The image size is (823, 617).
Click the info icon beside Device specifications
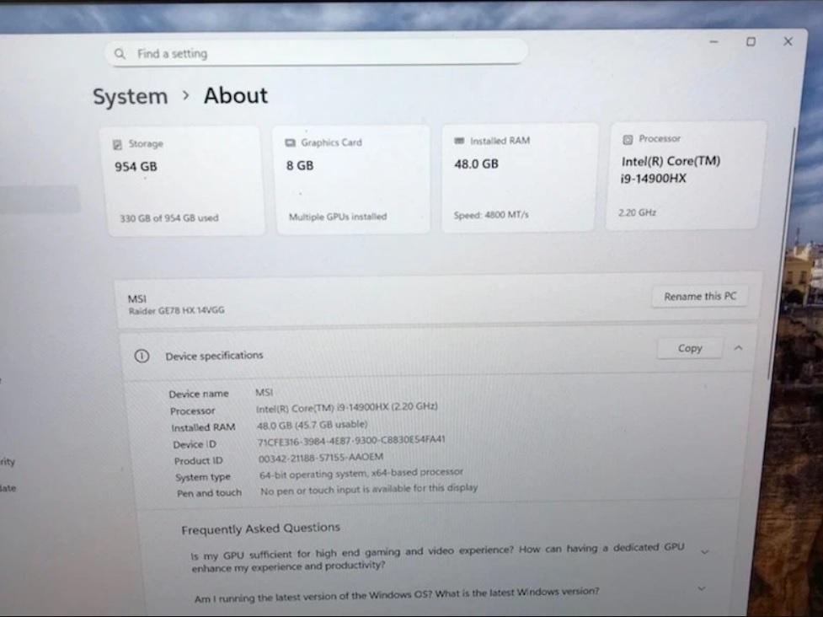[x=142, y=357]
